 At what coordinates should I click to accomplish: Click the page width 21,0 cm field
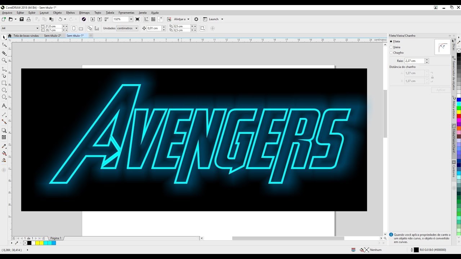tap(54, 26)
